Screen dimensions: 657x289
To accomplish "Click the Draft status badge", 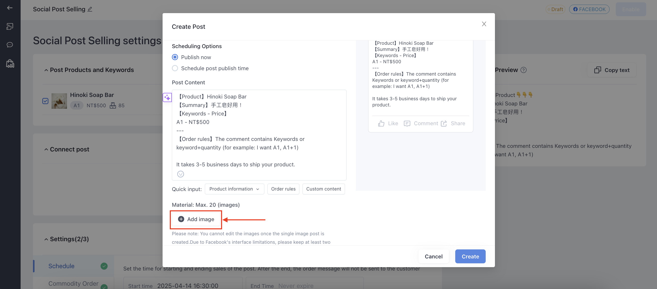I will pyautogui.click(x=555, y=9).
